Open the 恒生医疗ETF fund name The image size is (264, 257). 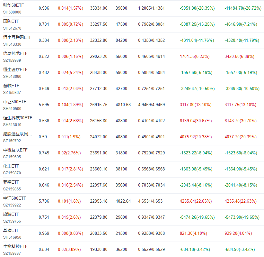15,69
